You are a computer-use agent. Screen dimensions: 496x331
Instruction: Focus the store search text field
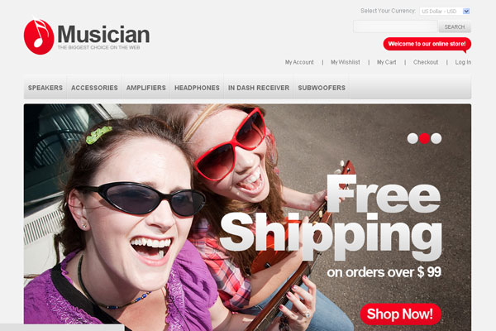point(395,26)
